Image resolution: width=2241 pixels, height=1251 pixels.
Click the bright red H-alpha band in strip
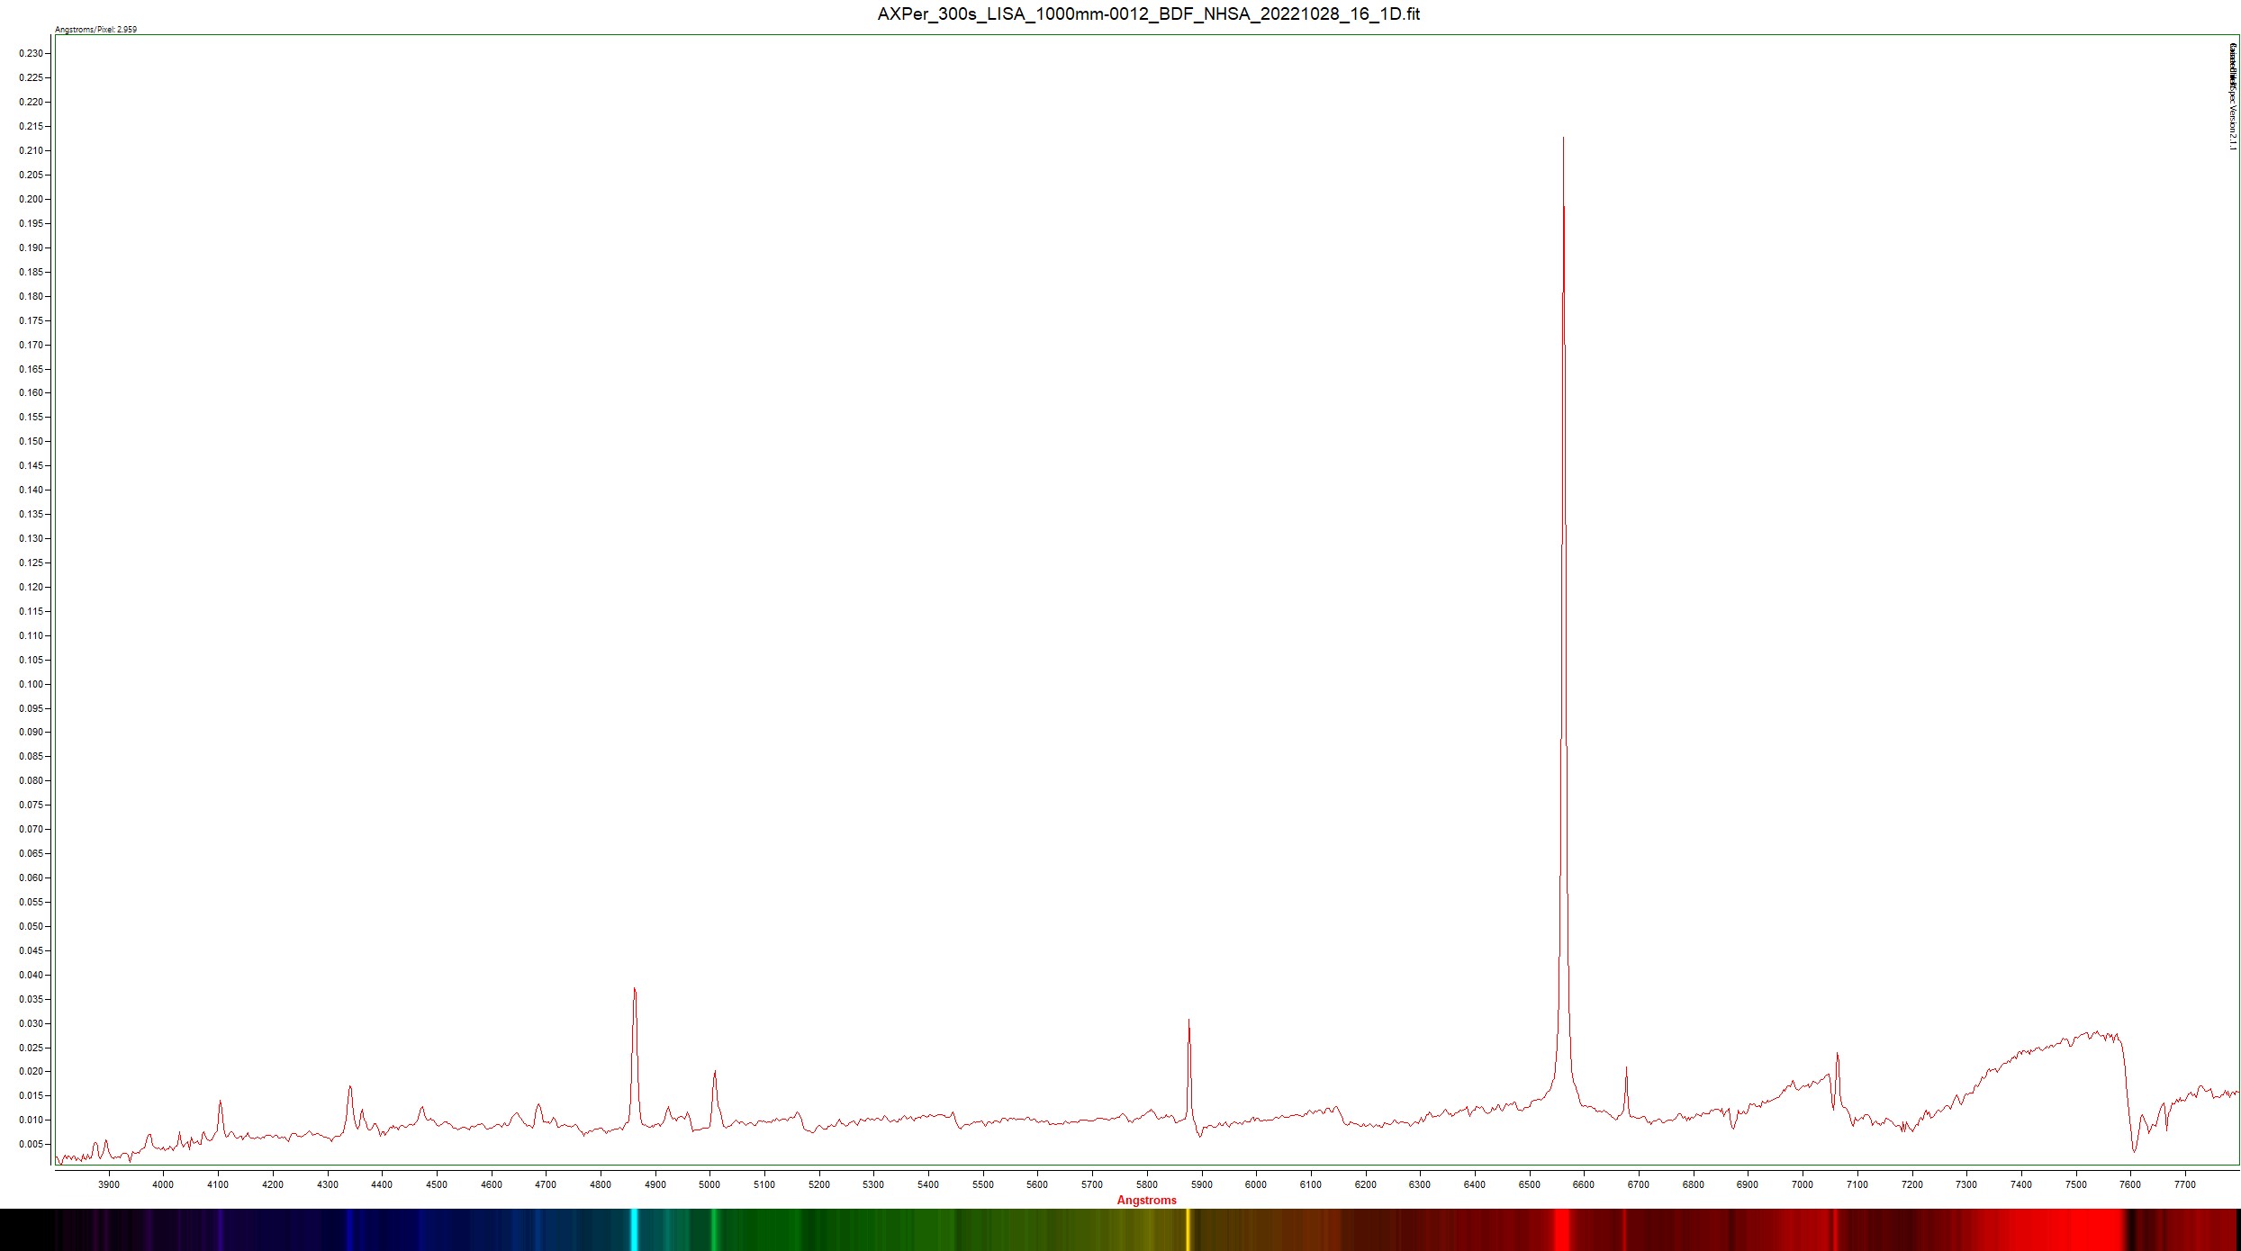tap(1562, 1229)
